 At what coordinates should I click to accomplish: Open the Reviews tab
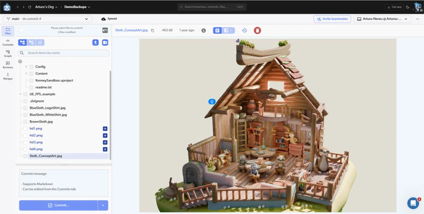8,65
